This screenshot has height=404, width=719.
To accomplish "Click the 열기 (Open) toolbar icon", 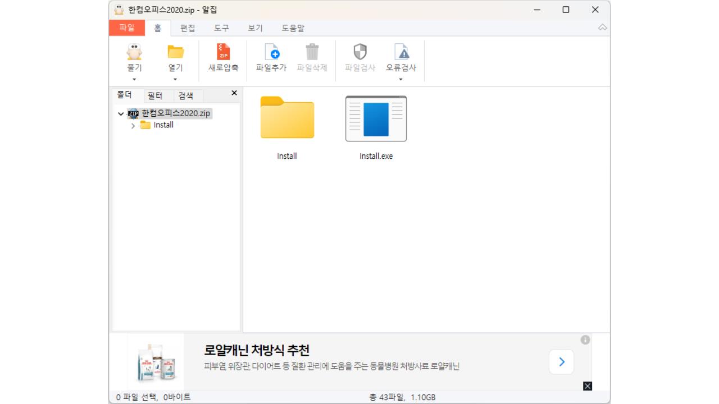I will coord(176,56).
